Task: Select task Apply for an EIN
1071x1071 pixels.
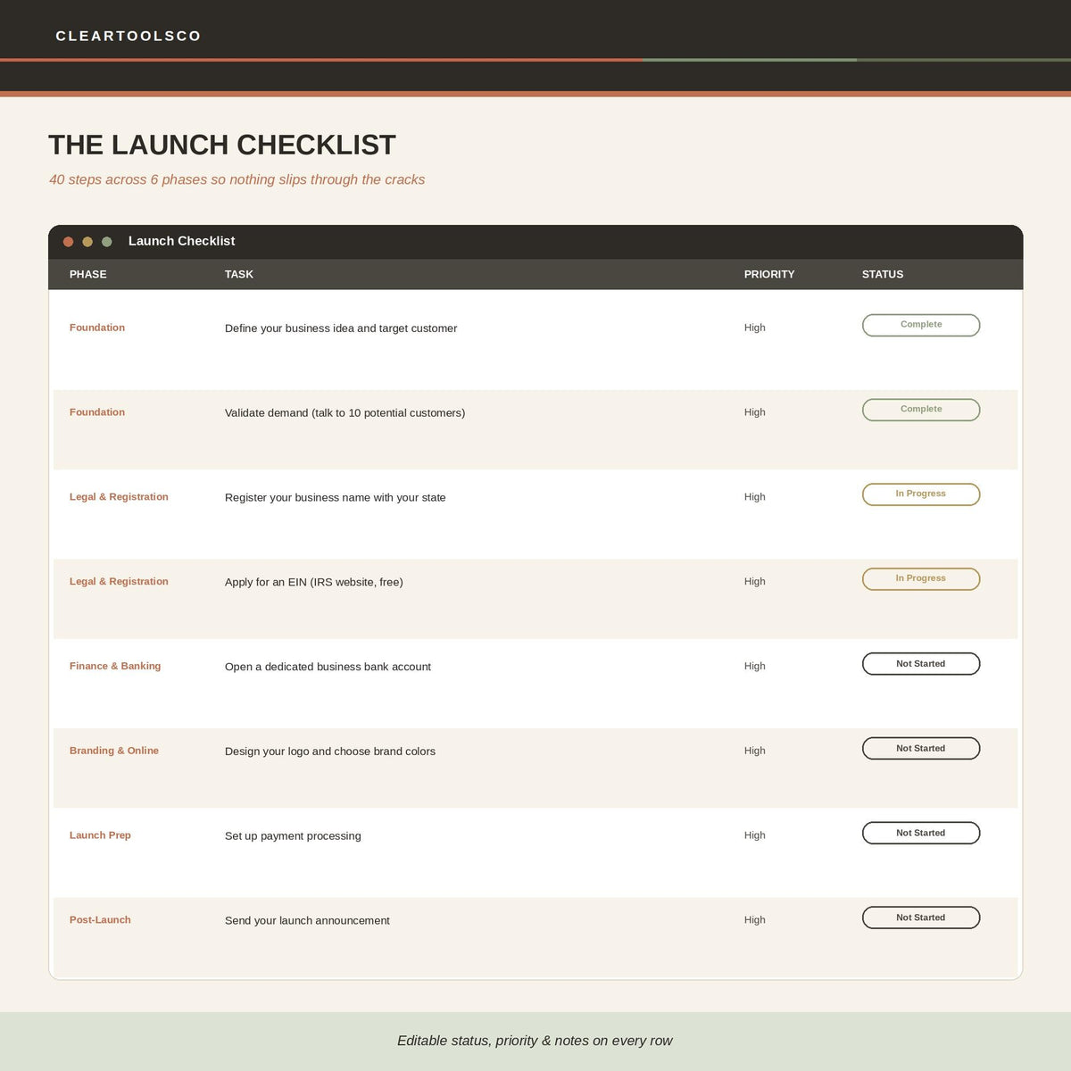Action: tap(313, 582)
